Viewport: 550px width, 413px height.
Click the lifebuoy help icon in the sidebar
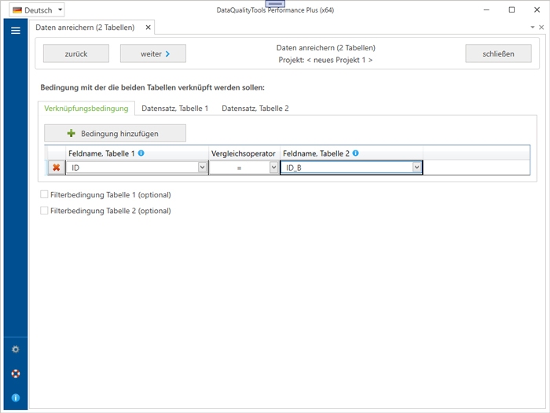(15, 374)
